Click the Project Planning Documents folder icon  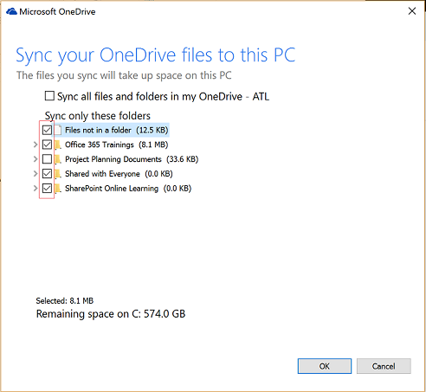coord(58,159)
